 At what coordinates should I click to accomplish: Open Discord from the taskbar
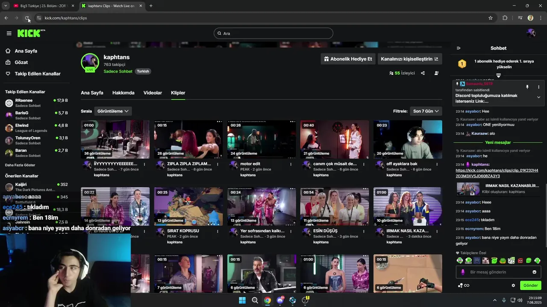[280, 300]
